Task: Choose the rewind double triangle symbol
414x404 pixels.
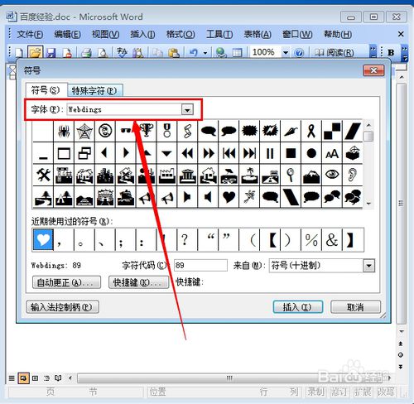Action: point(187,153)
